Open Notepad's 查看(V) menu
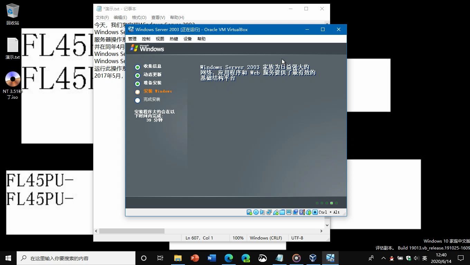 pyautogui.click(x=158, y=17)
